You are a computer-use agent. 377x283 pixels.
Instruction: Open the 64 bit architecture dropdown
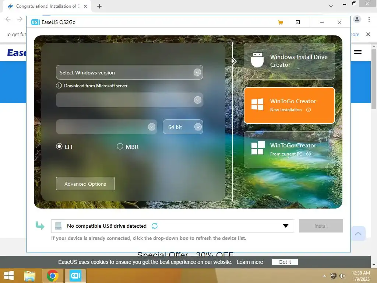(183, 127)
